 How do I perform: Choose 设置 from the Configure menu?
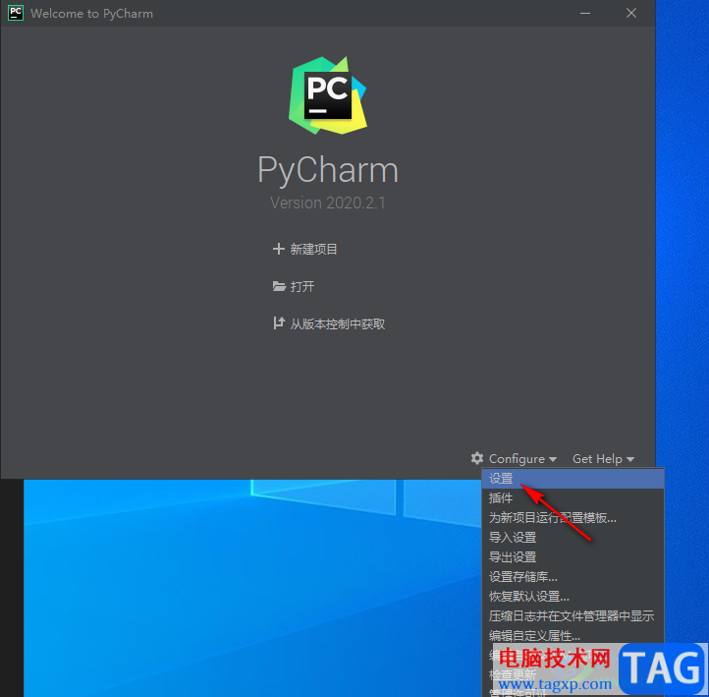tap(573, 479)
